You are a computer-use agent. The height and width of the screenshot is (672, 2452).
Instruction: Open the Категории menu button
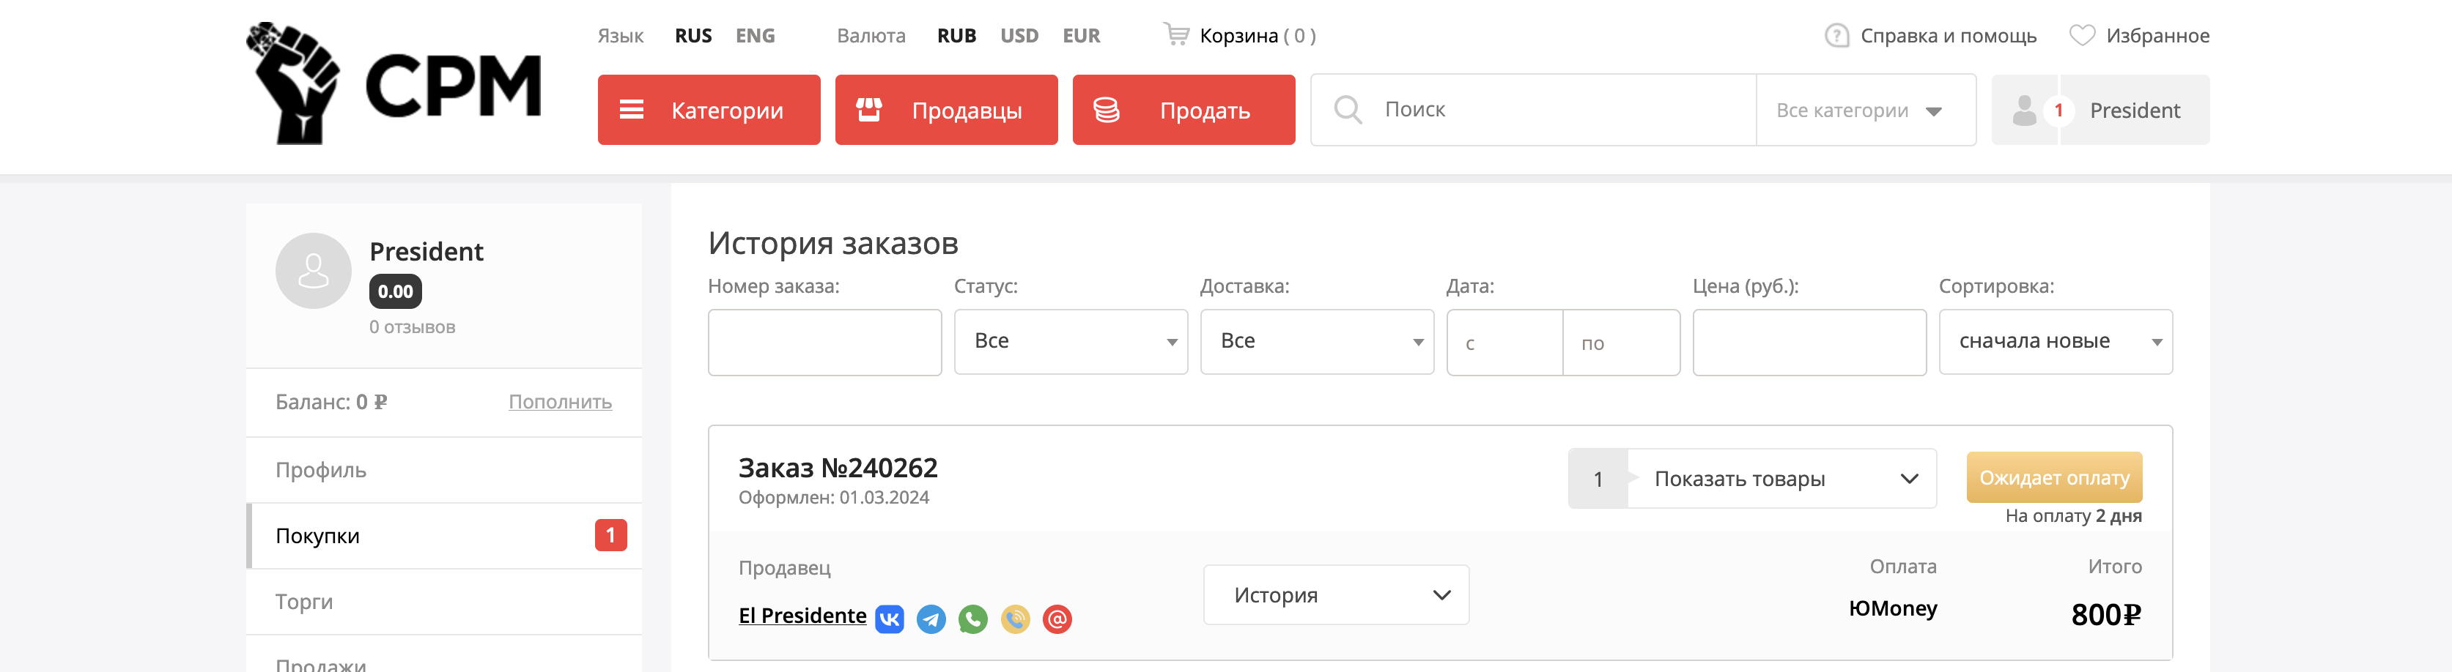[x=708, y=111]
